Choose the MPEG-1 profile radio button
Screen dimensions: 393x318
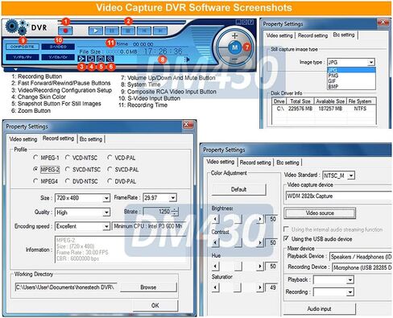(x=35, y=157)
